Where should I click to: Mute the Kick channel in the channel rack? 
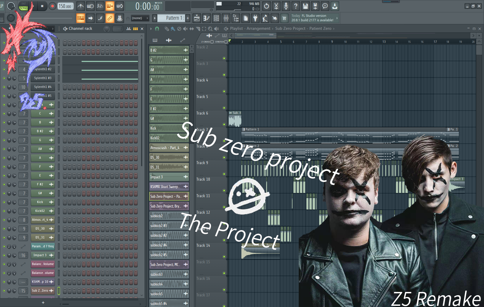tap(4, 202)
